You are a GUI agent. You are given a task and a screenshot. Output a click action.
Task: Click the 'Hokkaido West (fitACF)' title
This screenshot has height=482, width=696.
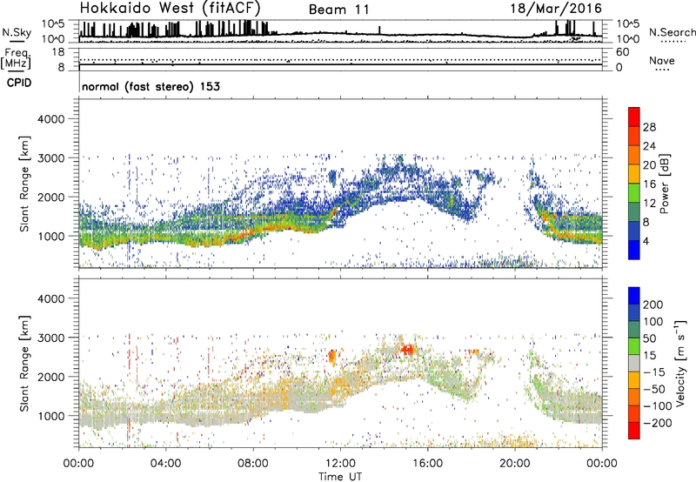click(170, 8)
